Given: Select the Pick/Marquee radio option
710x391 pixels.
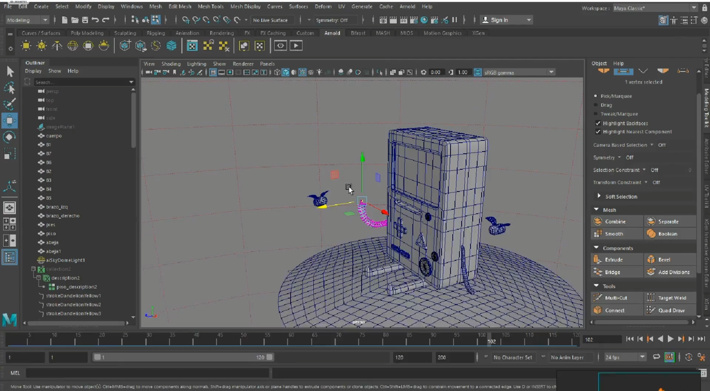Looking at the screenshot, I should coord(596,96).
